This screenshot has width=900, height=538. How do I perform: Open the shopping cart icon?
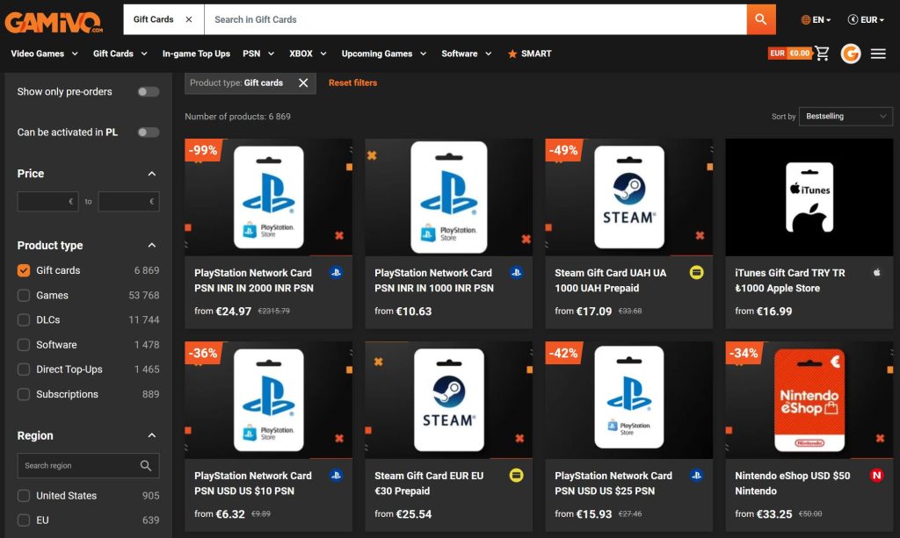click(x=823, y=54)
